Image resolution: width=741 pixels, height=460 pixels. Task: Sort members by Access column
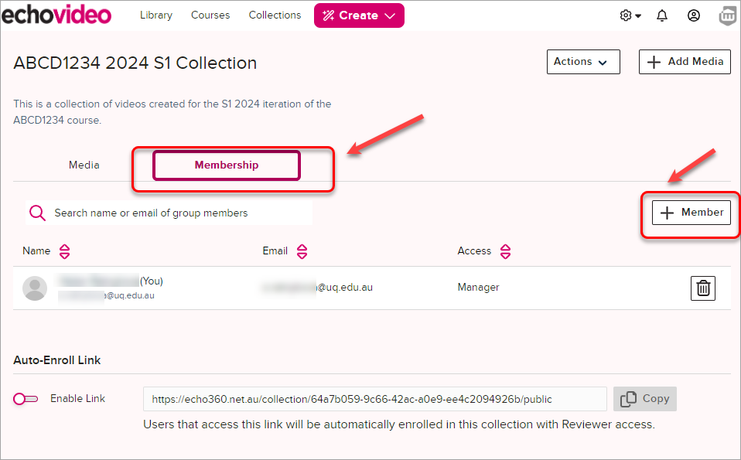click(505, 251)
